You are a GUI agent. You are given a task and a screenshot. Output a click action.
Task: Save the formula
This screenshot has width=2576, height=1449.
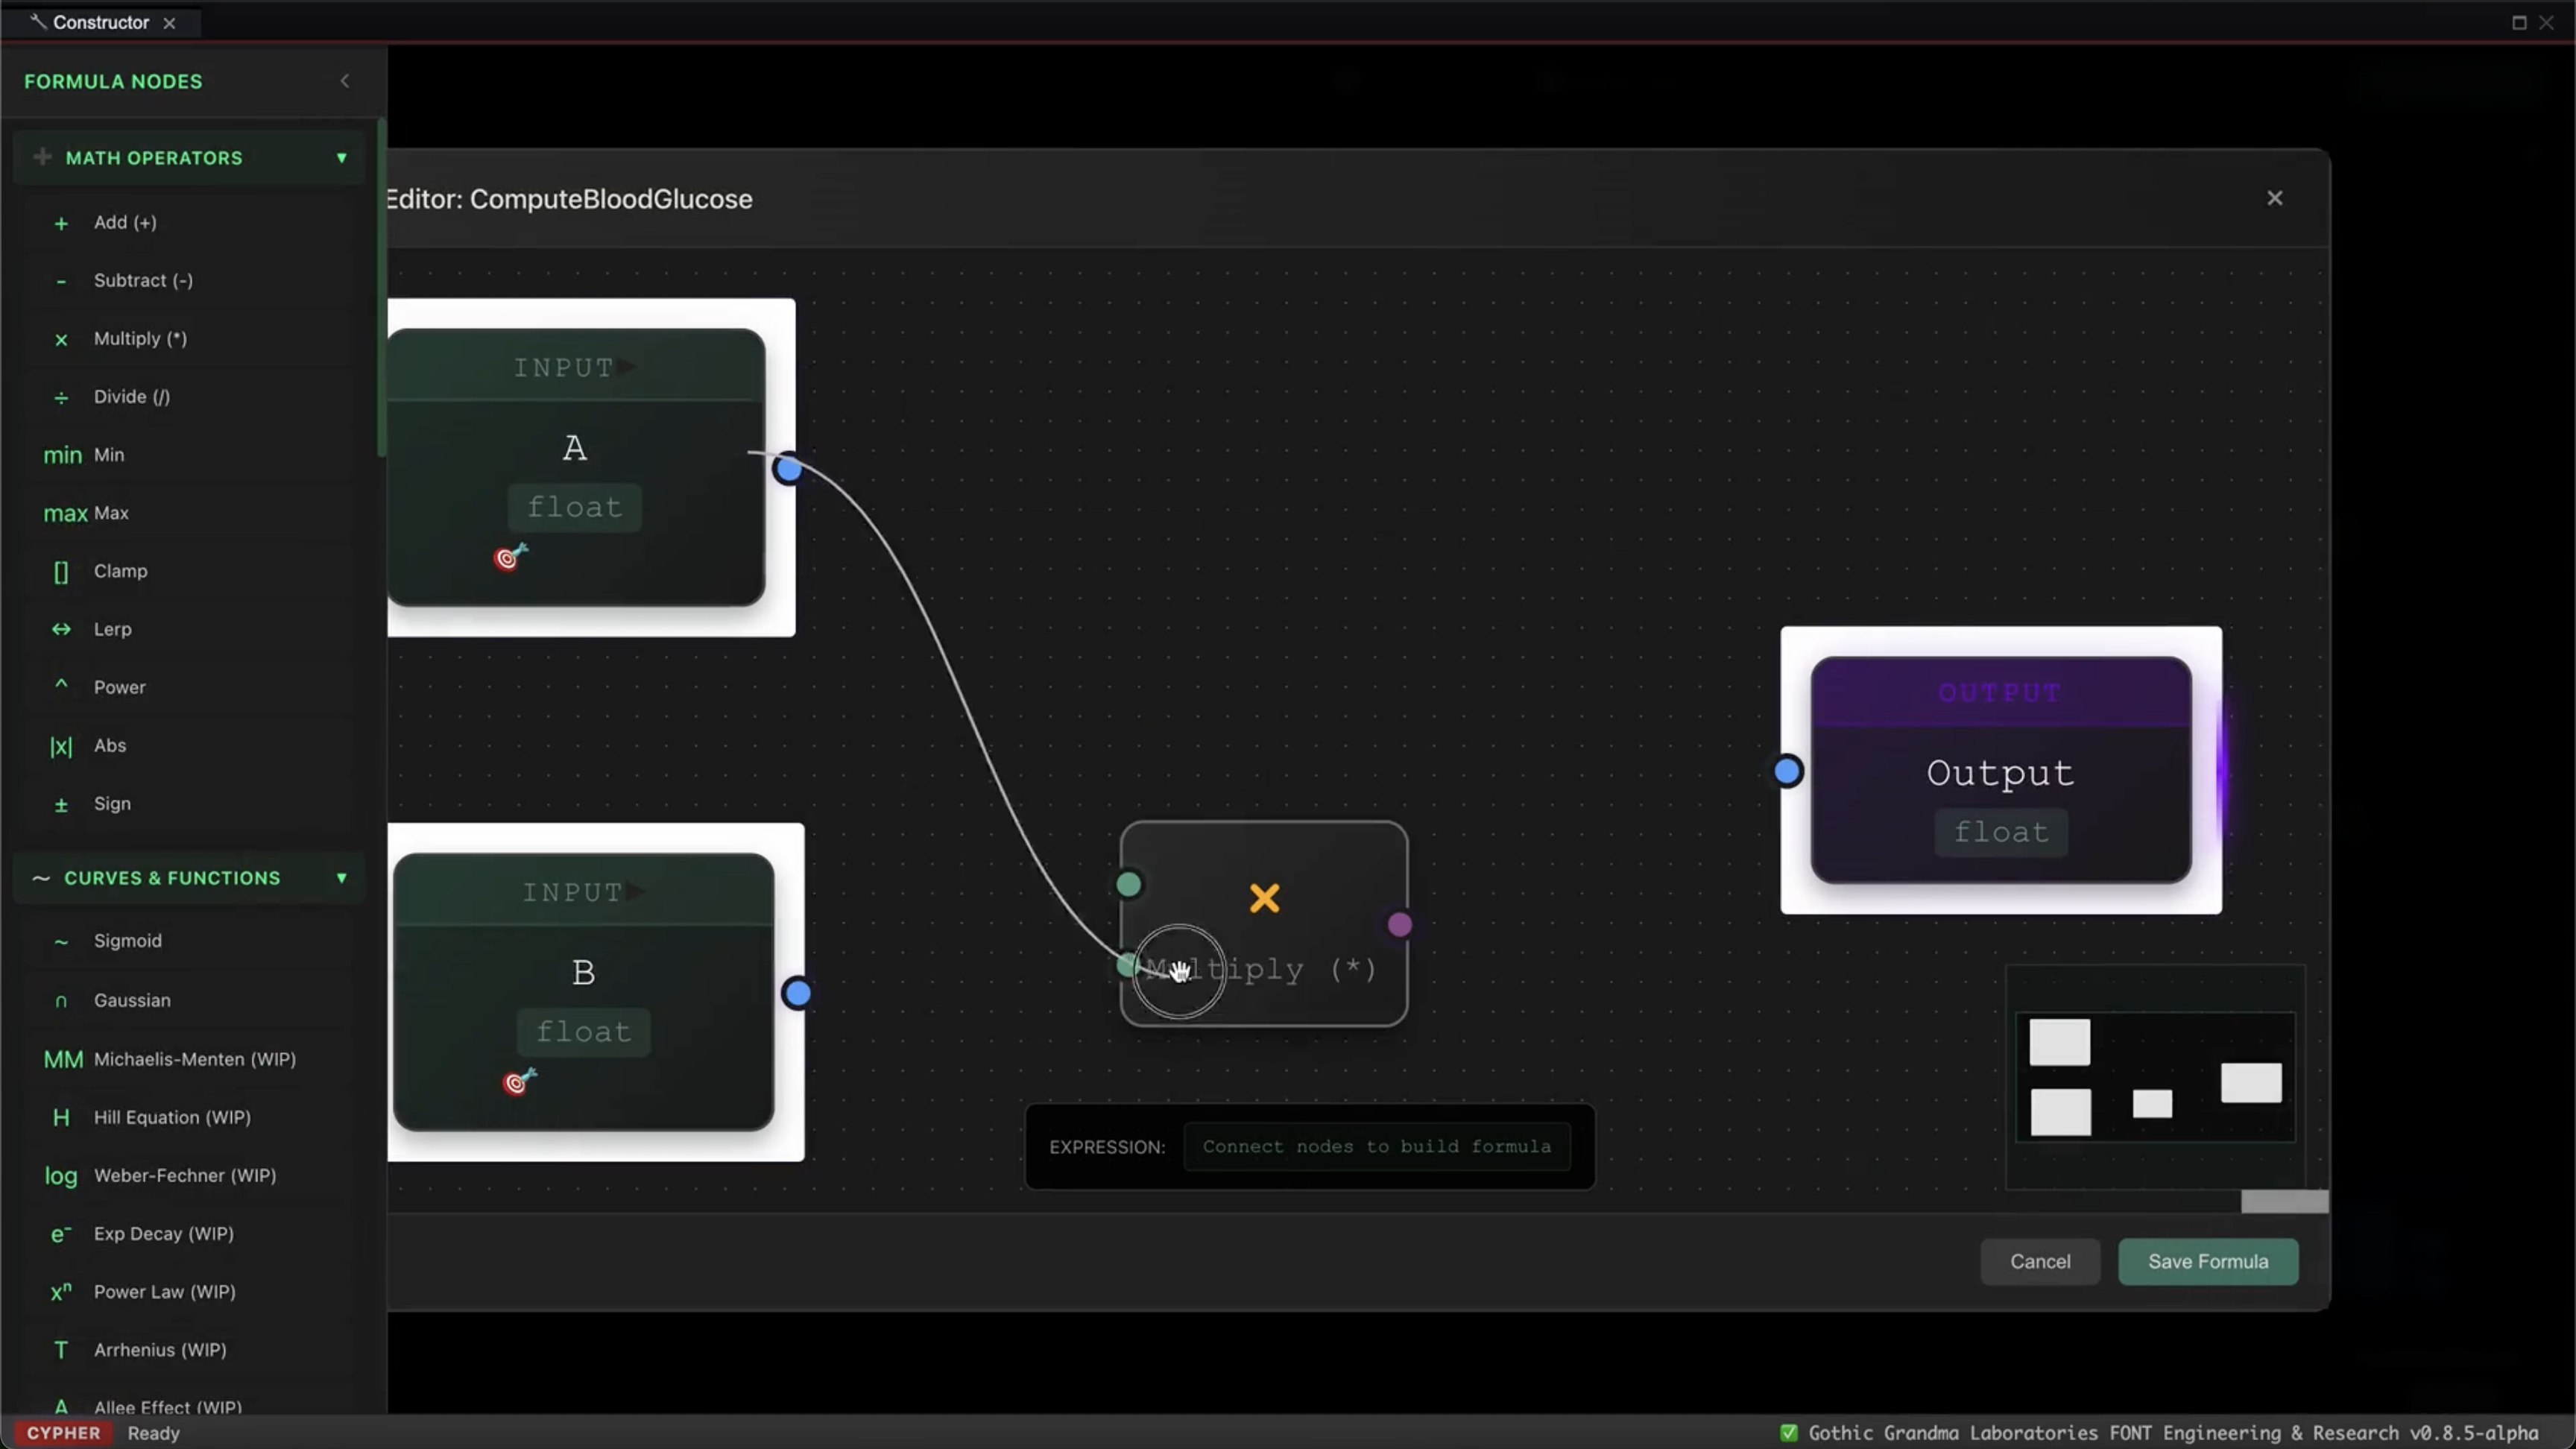[2208, 1261]
